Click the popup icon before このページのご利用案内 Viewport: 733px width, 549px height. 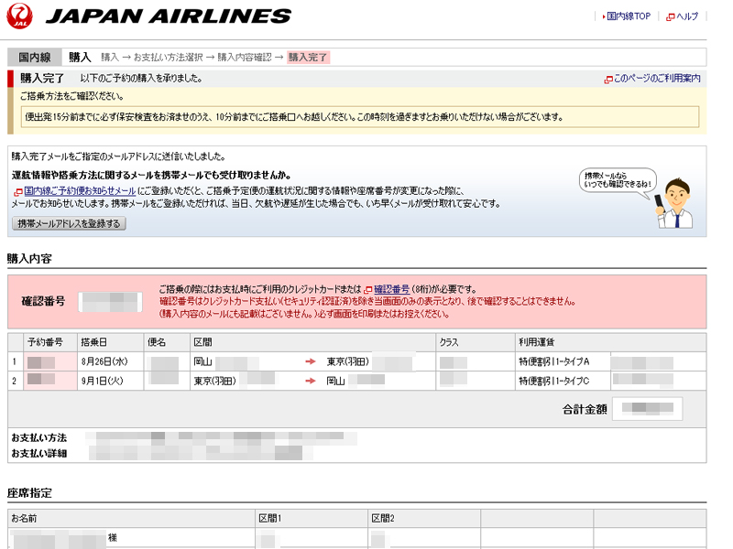608,80
